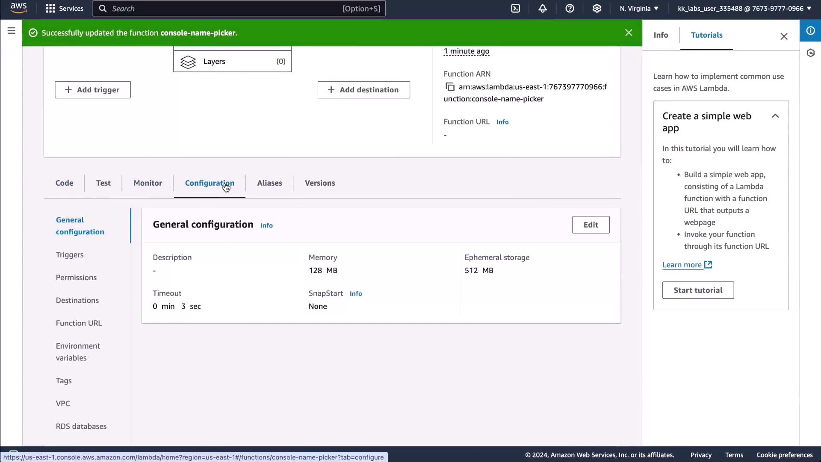Click the Start tutorial button
Viewport: 821px width, 462px height.
coord(698,290)
